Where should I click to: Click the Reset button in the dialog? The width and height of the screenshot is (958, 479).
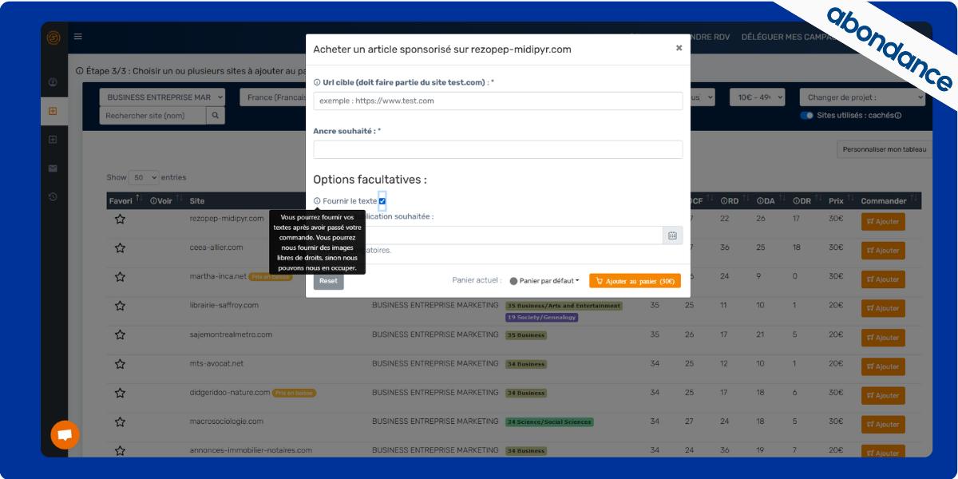click(328, 281)
